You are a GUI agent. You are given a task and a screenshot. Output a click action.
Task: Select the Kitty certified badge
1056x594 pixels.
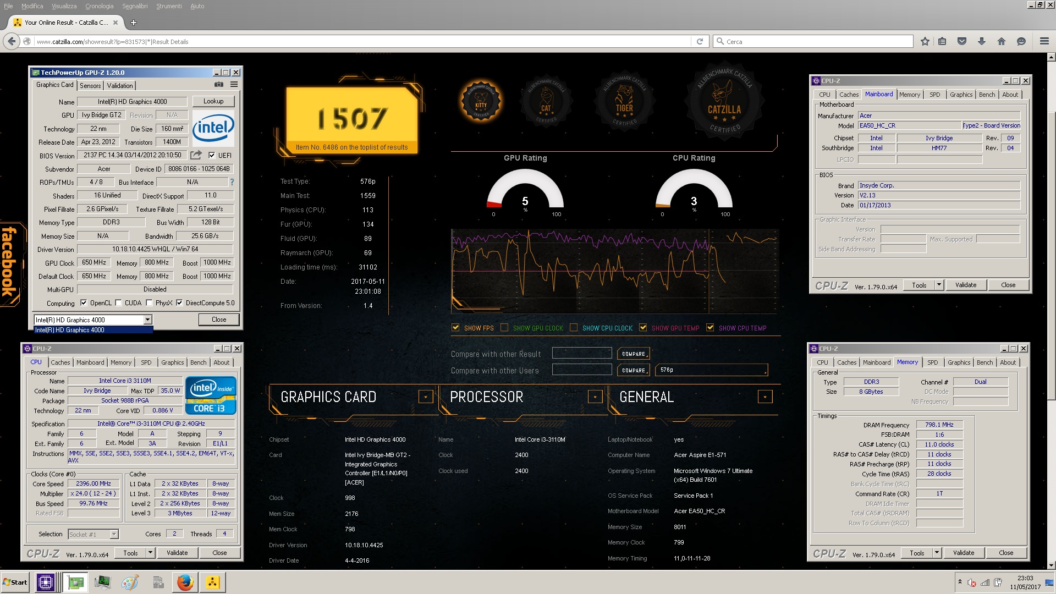(x=481, y=102)
